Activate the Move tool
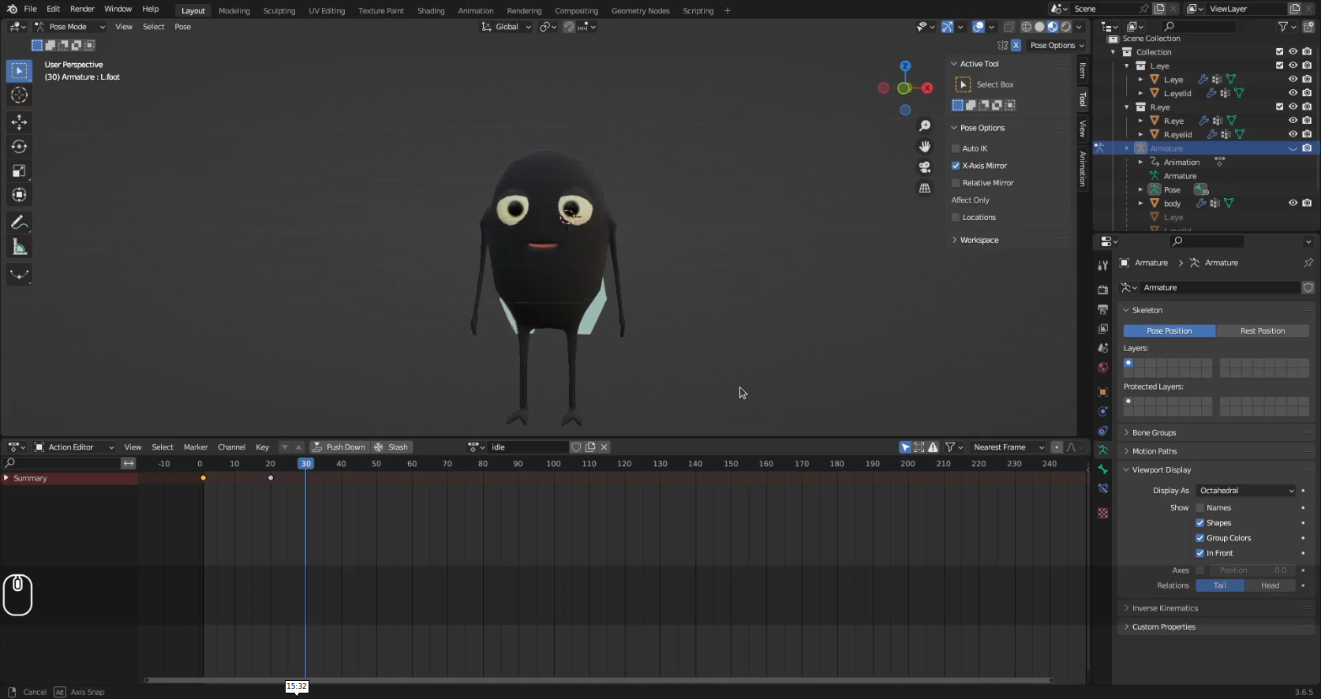Screen dimensions: 1321x699 click(19, 122)
